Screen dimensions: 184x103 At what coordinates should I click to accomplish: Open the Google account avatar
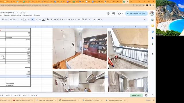click(152, 13)
